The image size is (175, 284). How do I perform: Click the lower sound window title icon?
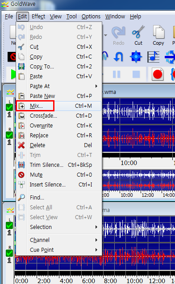(x=10, y=210)
